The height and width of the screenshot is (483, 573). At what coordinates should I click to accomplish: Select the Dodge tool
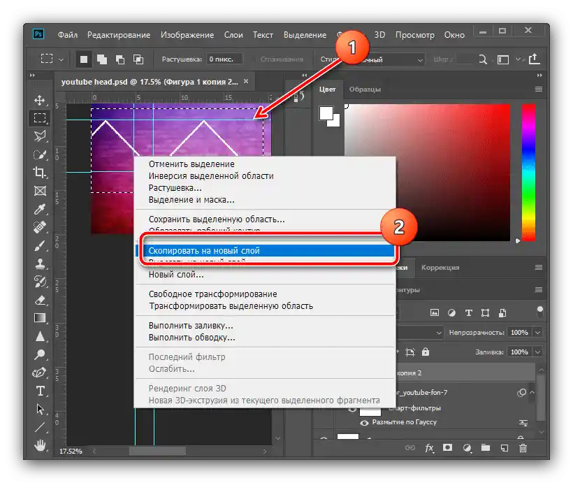(x=40, y=354)
